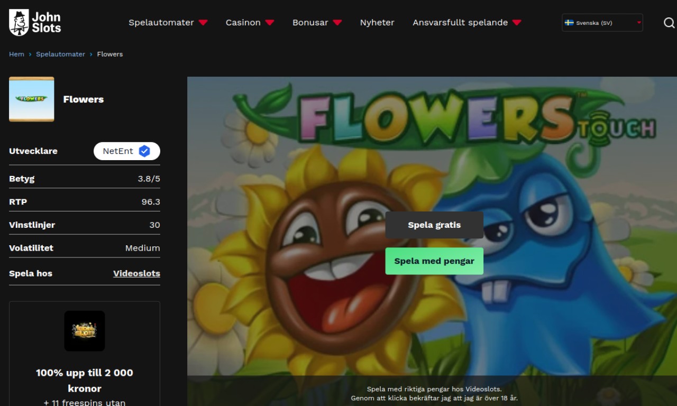
Task: Click the Videoslots casino logo
Action: tap(85, 331)
